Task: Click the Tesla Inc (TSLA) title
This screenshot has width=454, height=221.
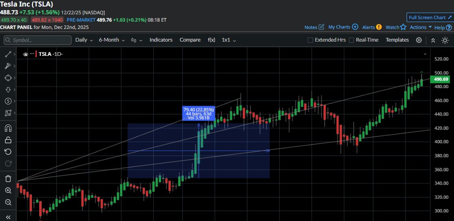Action: (26, 4)
